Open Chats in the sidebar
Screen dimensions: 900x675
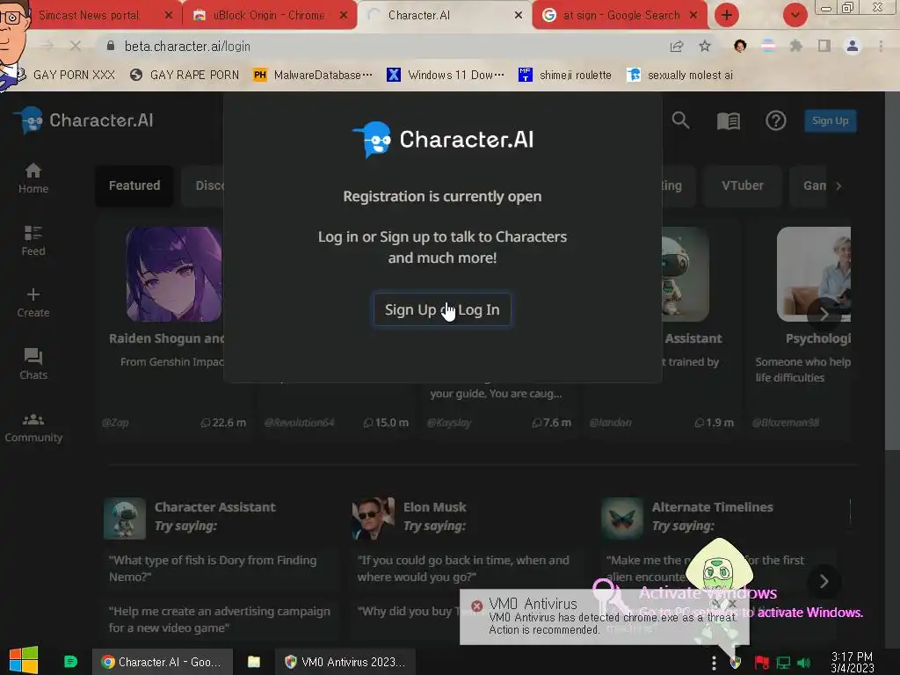point(33,364)
